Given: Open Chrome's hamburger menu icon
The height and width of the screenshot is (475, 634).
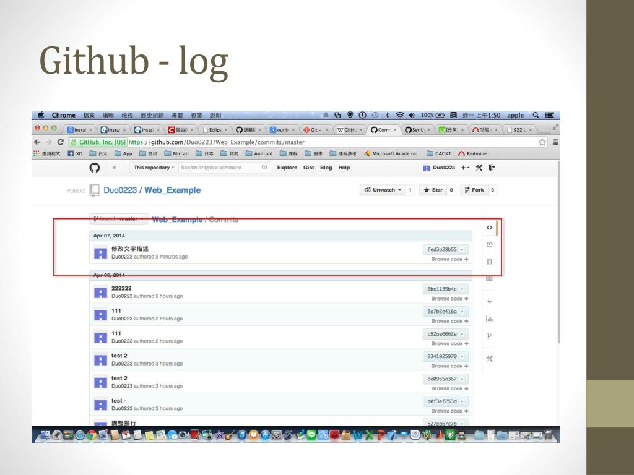Looking at the screenshot, I should pyautogui.click(x=555, y=142).
